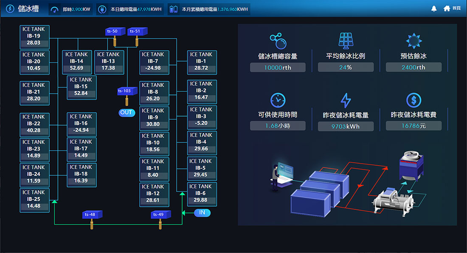The height and width of the screenshot is (253, 467).
Task: Click the solar panel icon above 平均餘冰比例
Action: pos(346,40)
